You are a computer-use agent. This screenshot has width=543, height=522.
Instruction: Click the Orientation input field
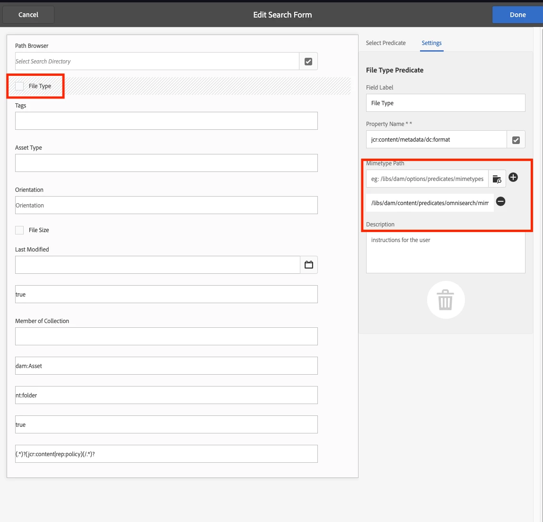[x=166, y=205]
